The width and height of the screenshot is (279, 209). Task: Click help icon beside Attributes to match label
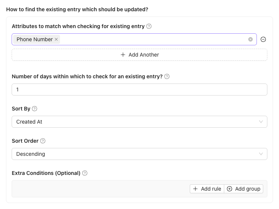149,26
